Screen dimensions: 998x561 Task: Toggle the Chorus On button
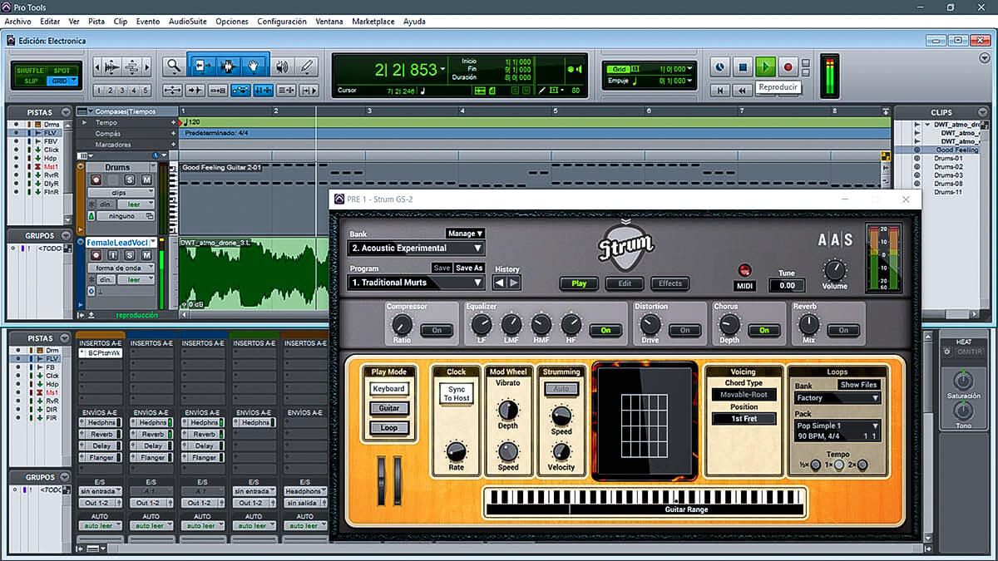[x=763, y=330]
